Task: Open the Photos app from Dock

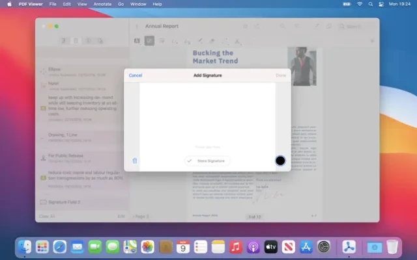Action: click(148, 247)
